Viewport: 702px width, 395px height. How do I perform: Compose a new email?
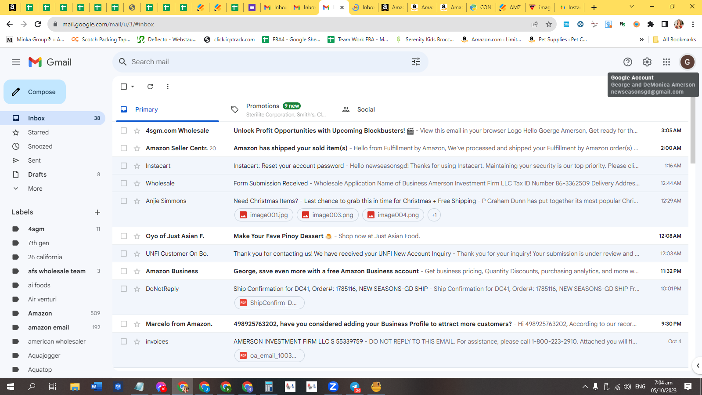point(35,92)
